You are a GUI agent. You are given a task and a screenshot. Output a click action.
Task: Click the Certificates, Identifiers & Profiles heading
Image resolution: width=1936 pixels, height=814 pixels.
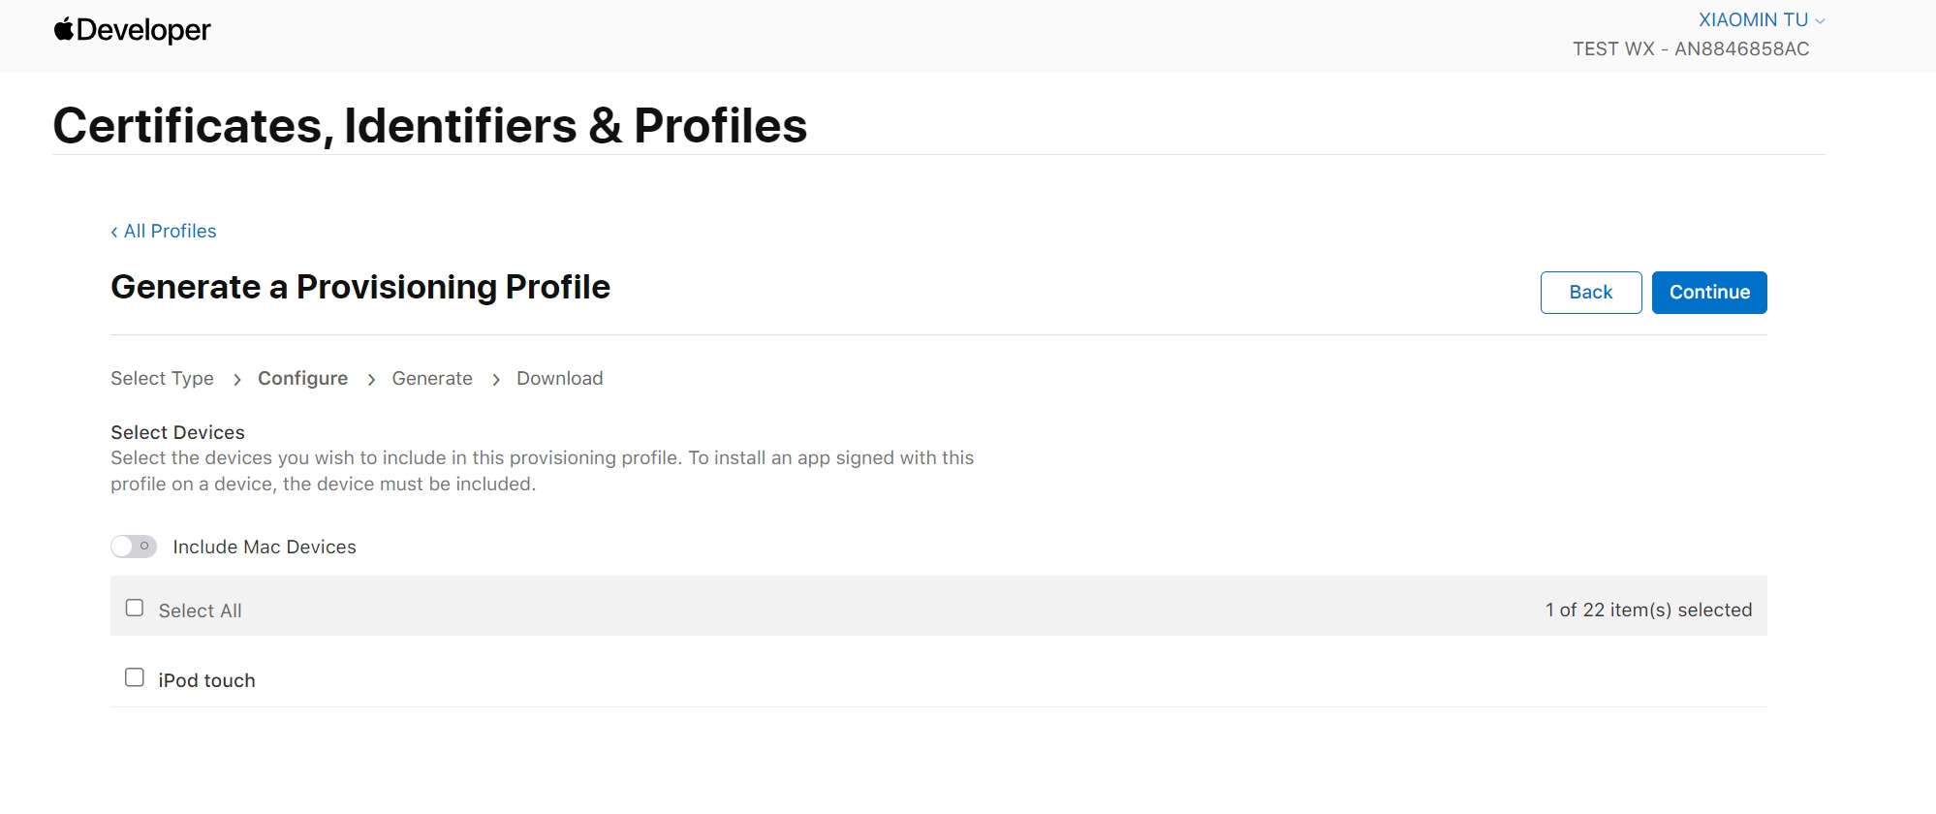pyautogui.click(x=429, y=125)
